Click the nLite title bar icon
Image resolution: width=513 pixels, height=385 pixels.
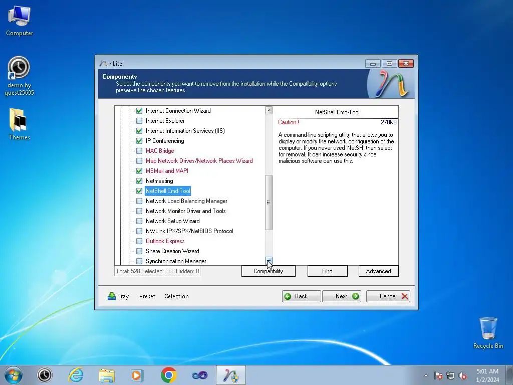pos(103,63)
